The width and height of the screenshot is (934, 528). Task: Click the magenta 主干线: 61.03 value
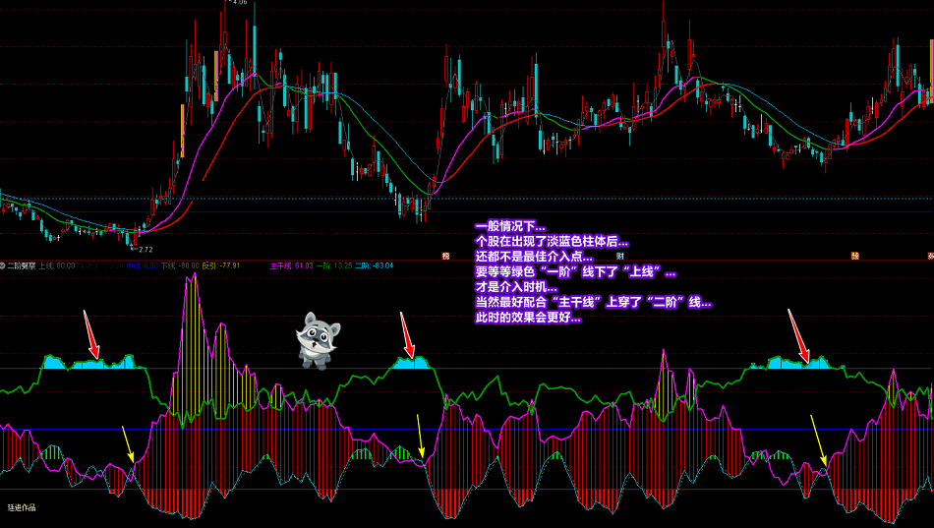[291, 265]
